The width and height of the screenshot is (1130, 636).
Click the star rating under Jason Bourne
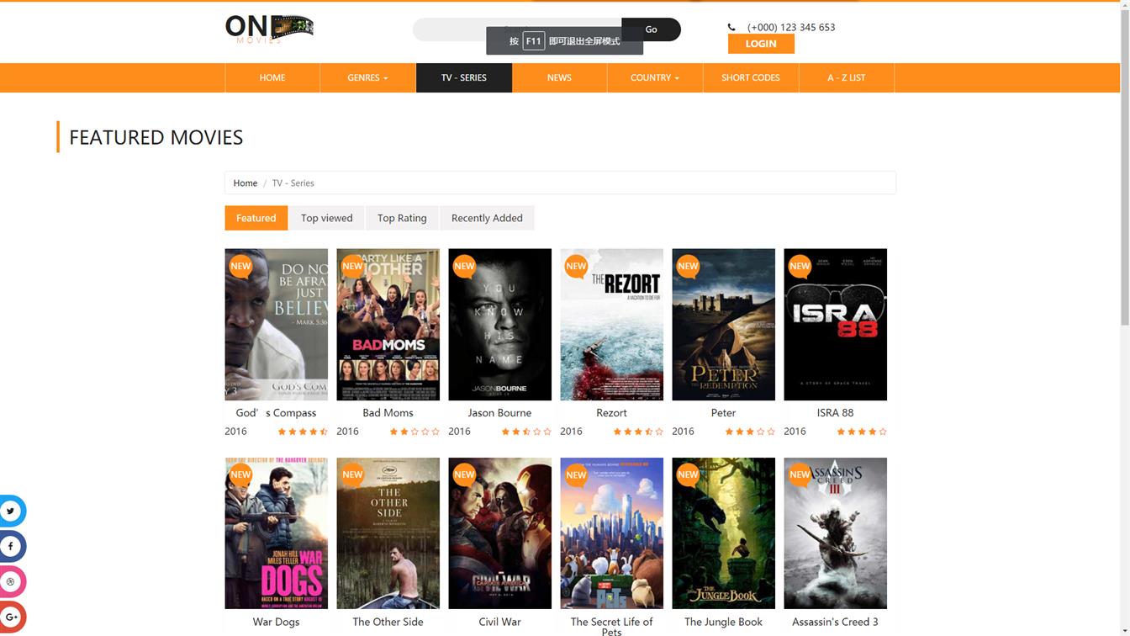[x=526, y=432]
